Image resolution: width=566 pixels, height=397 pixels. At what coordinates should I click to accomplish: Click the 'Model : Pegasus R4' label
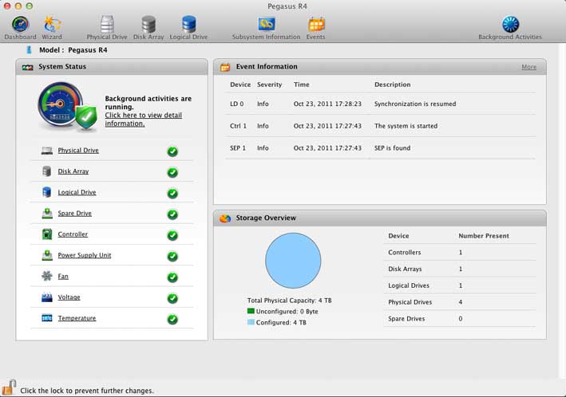point(73,50)
